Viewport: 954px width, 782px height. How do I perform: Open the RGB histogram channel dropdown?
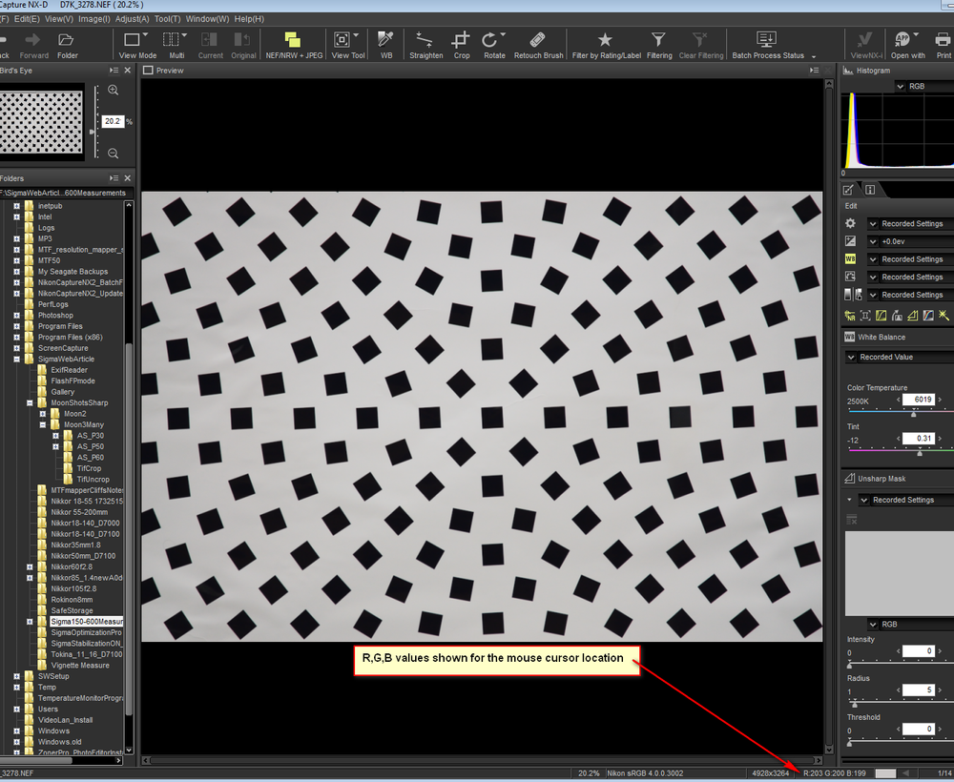[898, 85]
